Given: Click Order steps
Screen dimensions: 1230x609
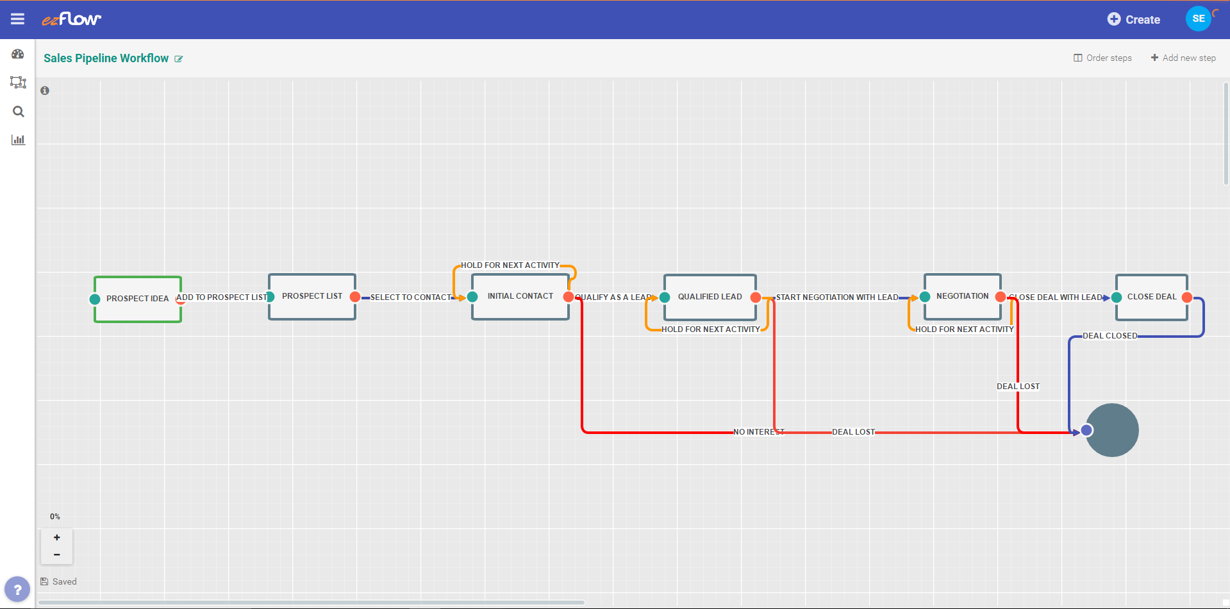Looking at the screenshot, I should [x=1102, y=58].
